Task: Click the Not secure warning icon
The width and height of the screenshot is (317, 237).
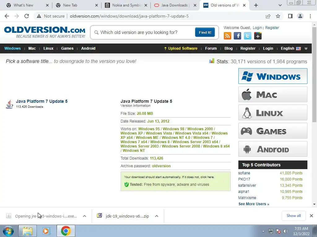Action: (x=39, y=16)
